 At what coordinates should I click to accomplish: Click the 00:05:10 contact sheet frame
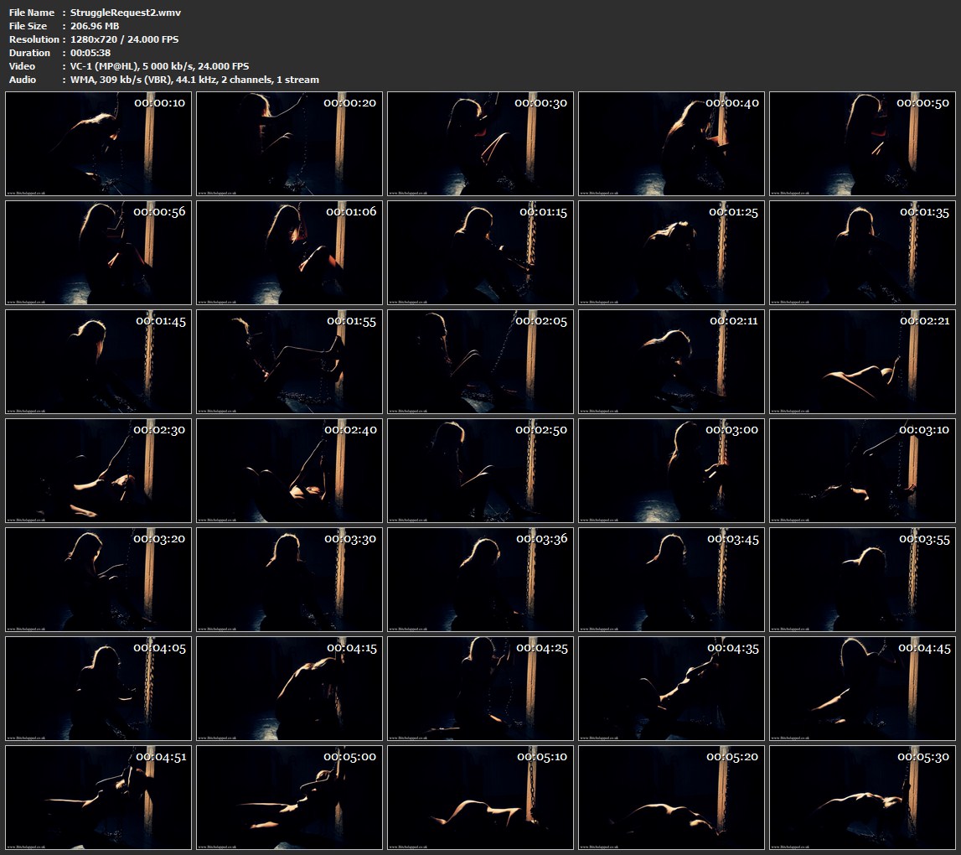[481, 797]
